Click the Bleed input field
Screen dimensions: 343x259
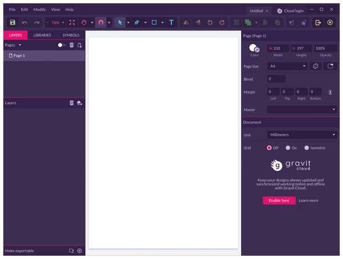pyautogui.click(x=276, y=79)
